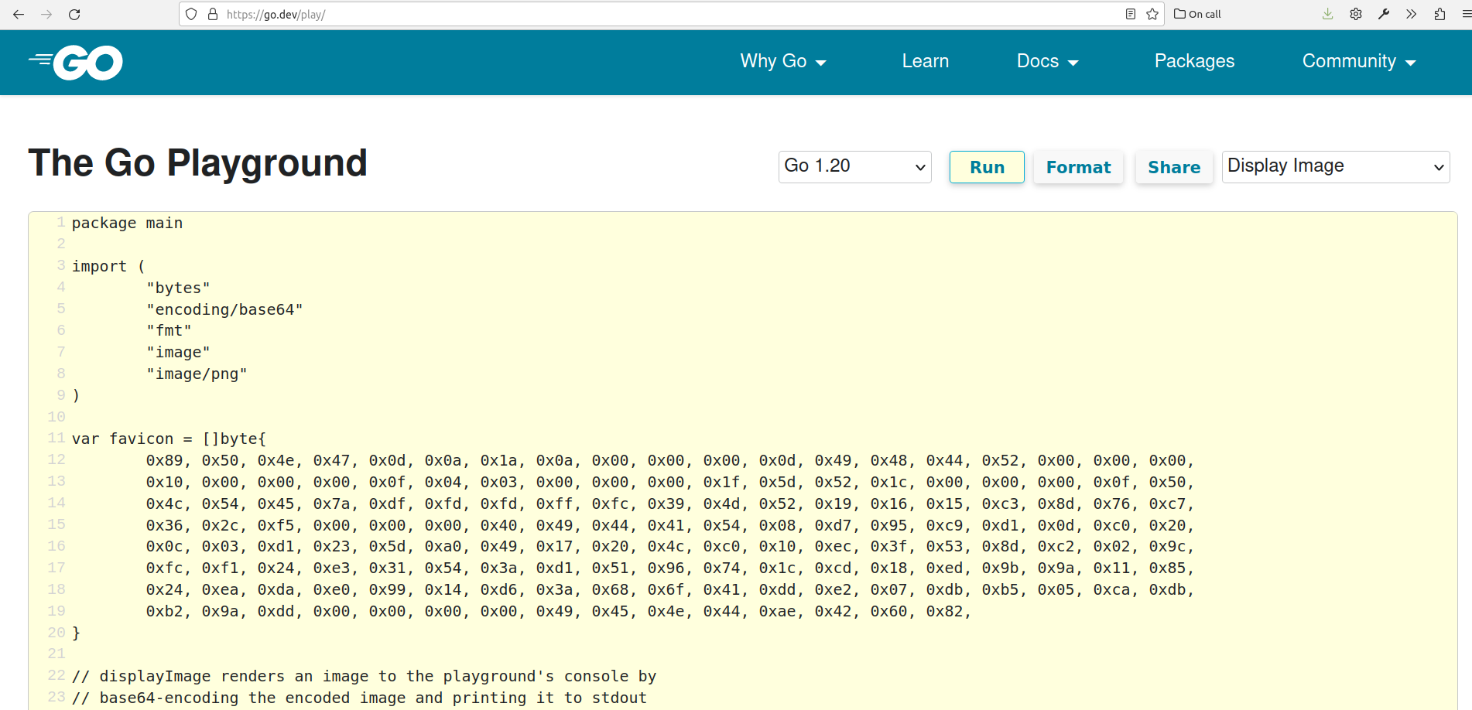Open the extensions puzzle icon
This screenshot has width=1472, height=710.
1439,14
